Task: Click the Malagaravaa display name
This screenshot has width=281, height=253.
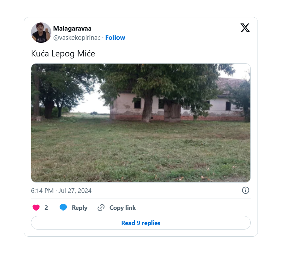Action: tap(72, 29)
